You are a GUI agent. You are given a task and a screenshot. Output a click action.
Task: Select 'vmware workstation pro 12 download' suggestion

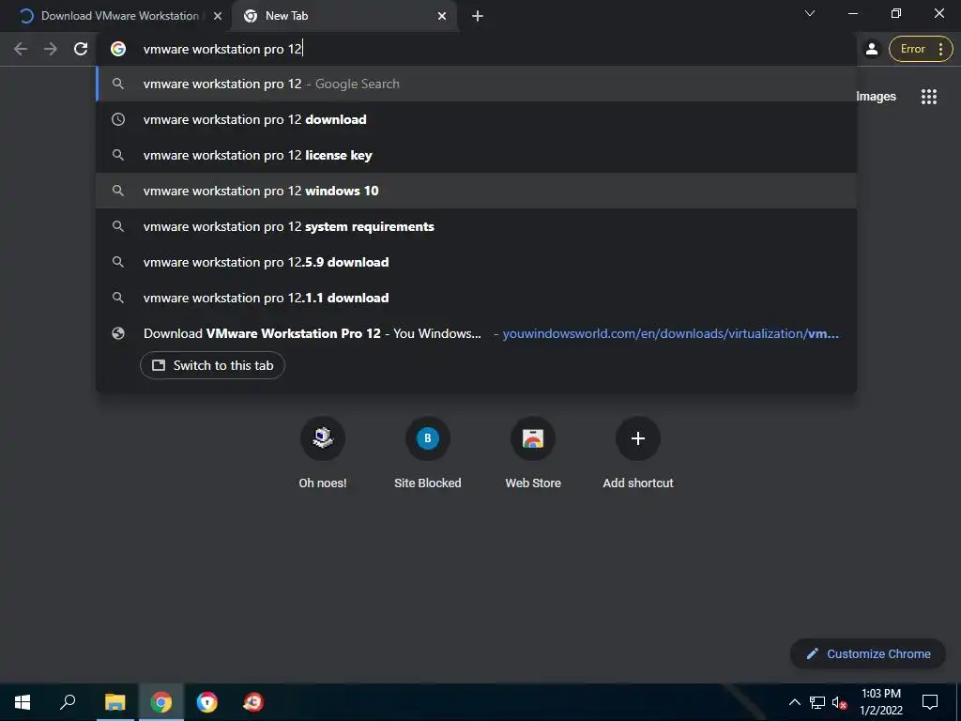[x=476, y=119]
